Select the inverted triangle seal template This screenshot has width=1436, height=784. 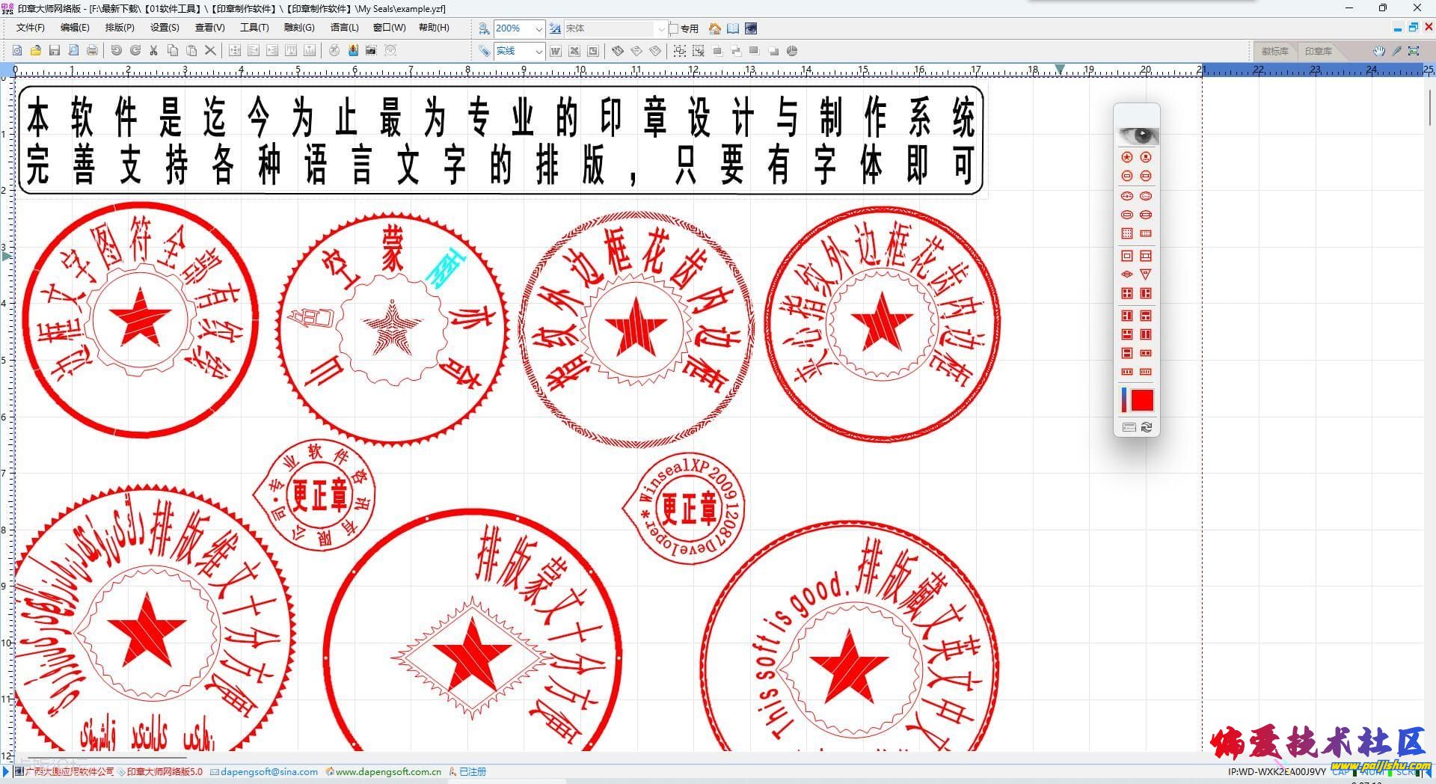tap(1145, 275)
